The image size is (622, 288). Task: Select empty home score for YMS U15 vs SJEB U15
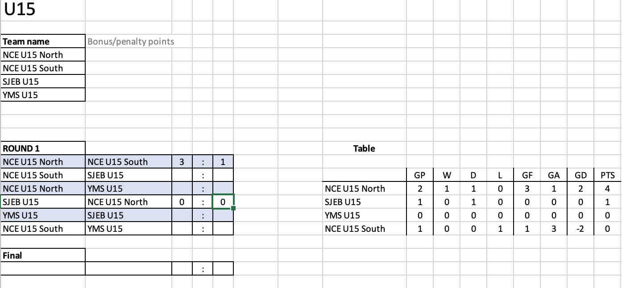pos(182,215)
